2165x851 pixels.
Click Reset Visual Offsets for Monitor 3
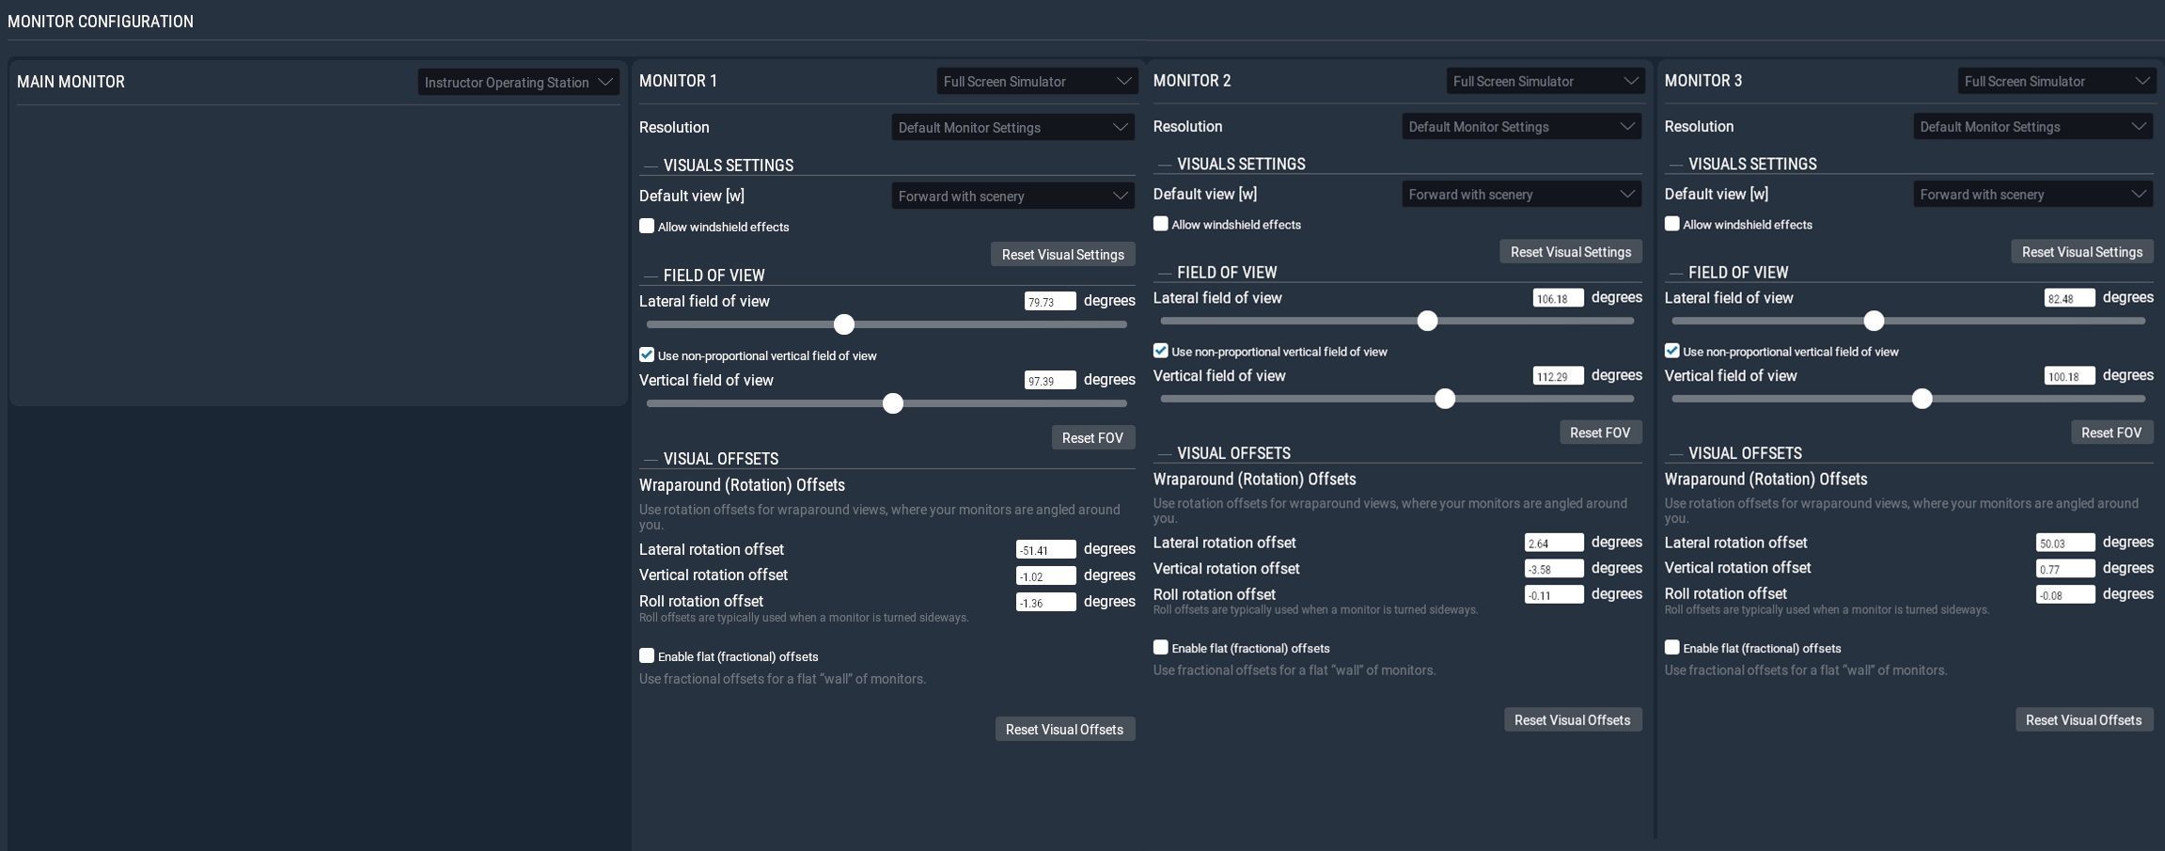2083,719
